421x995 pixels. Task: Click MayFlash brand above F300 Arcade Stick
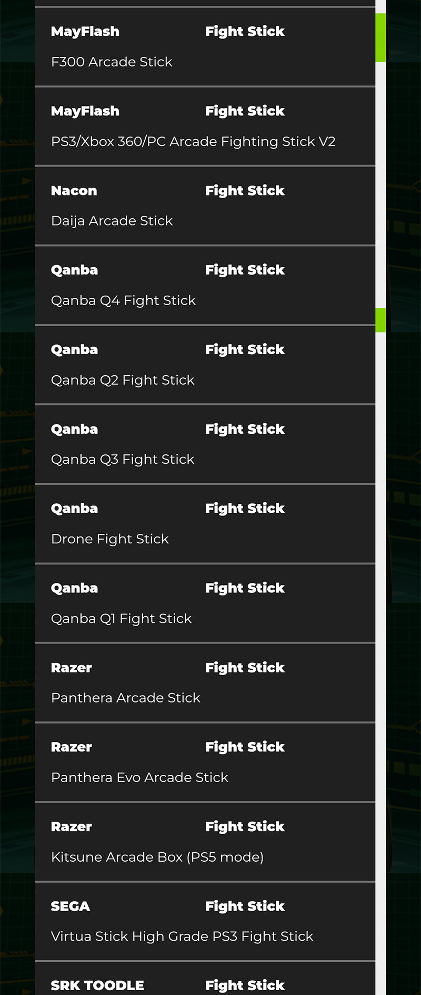coord(85,32)
